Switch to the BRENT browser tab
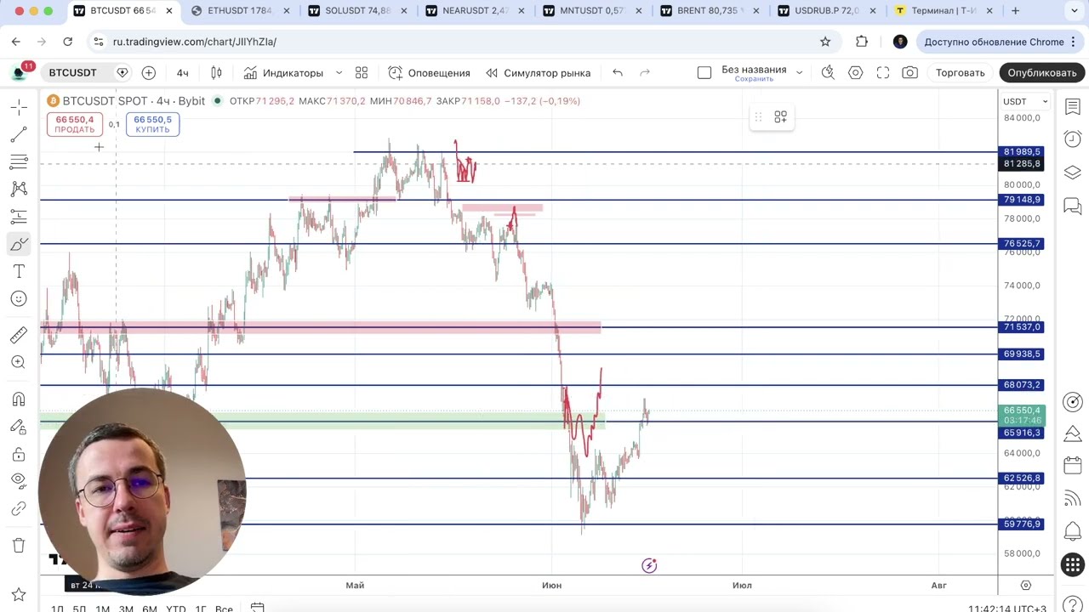The height and width of the screenshot is (612, 1089). coord(710,11)
